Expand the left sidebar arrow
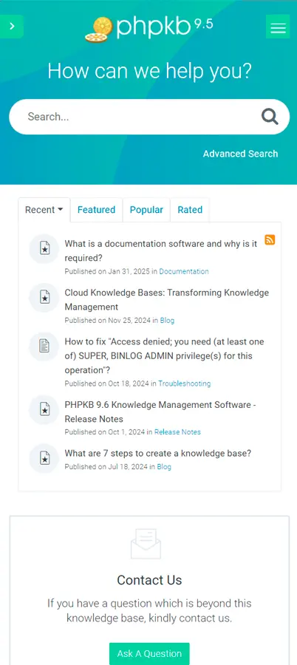Viewport: 297px width, 665px height. [x=12, y=27]
